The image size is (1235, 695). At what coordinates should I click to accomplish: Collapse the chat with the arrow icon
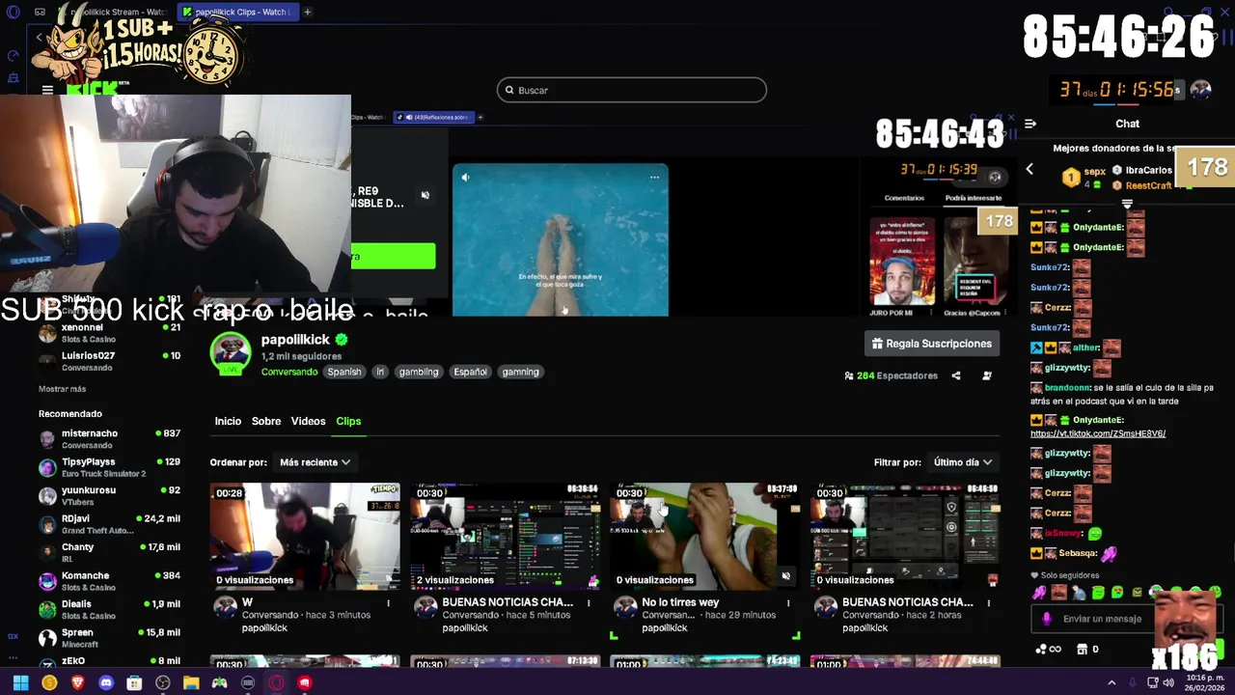(1030, 124)
